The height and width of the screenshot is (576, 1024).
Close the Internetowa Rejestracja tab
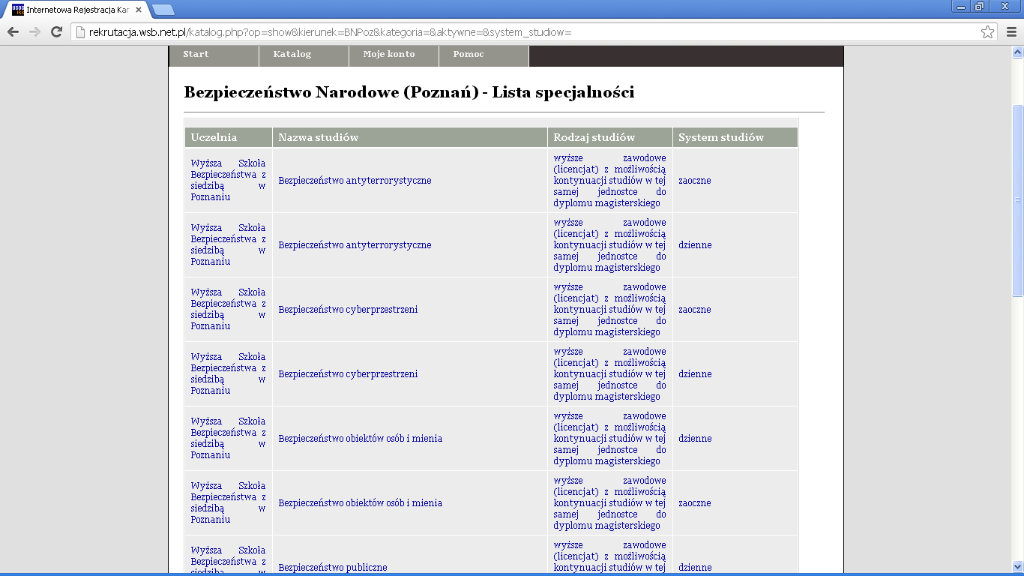139,10
